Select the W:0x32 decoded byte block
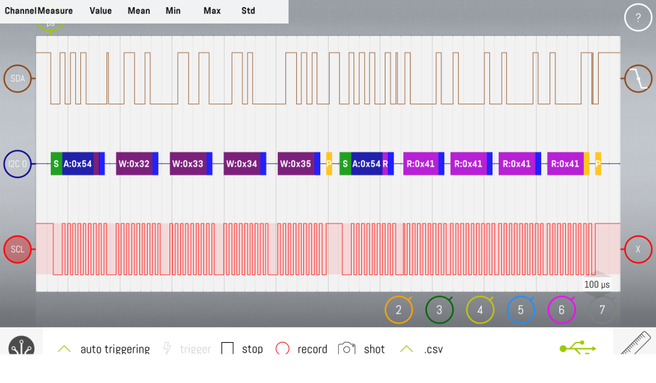656x383 pixels. click(134, 164)
